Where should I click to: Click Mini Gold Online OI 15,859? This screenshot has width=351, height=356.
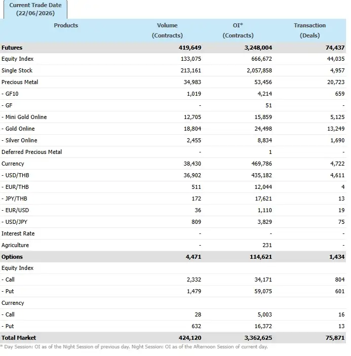(x=263, y=117)
